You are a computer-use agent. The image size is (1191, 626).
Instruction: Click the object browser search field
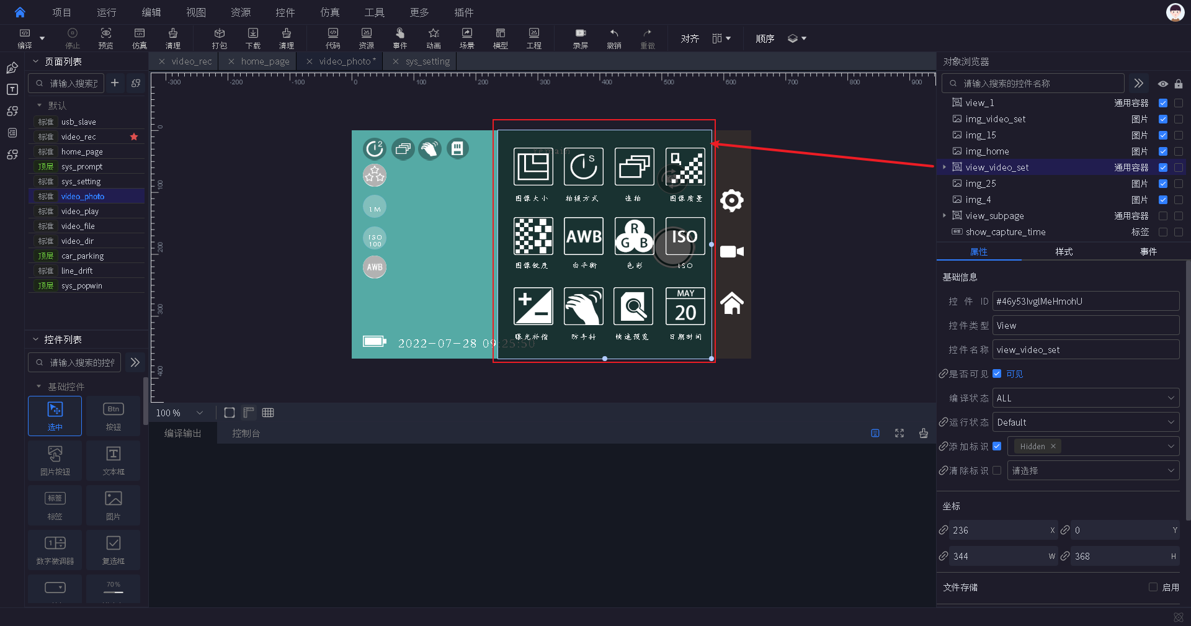(1033, 84)
